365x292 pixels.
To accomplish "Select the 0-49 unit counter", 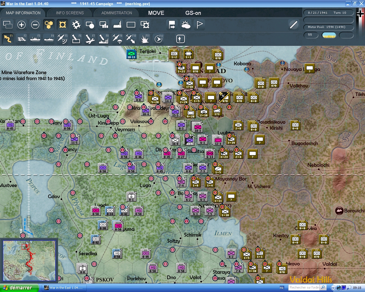I will coord(146,253).
